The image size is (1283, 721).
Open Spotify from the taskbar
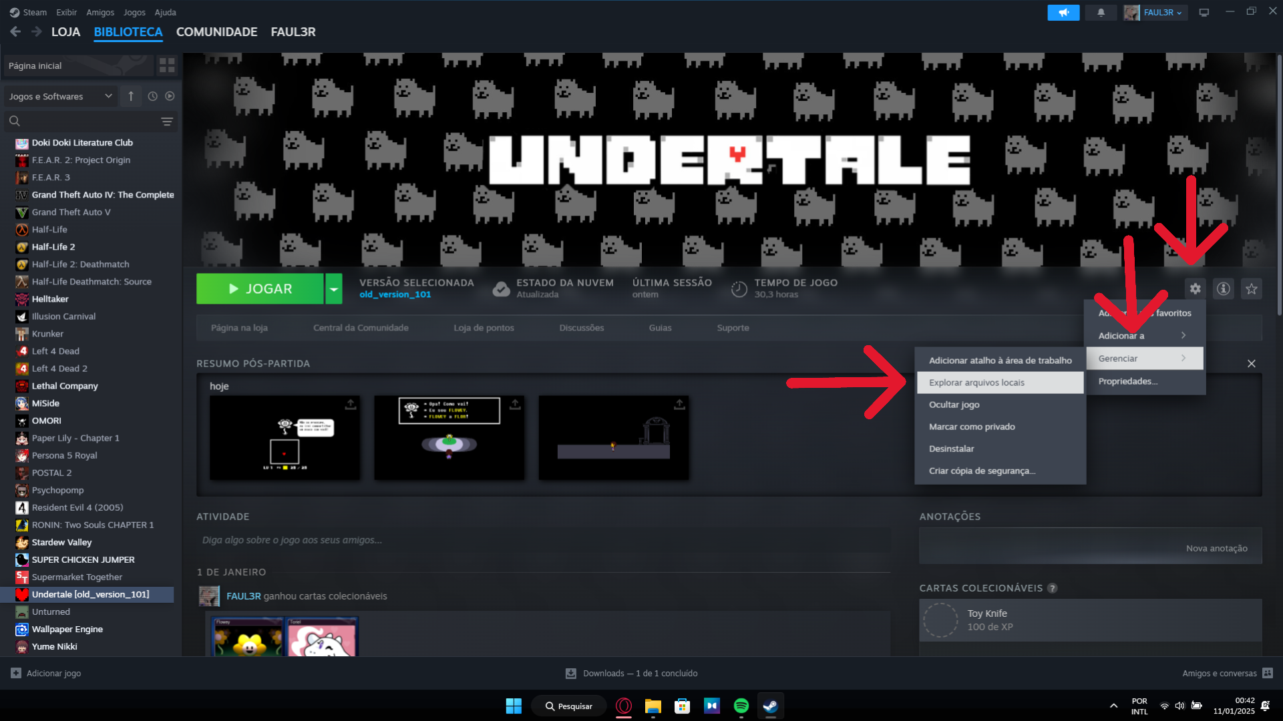point(741,706)
